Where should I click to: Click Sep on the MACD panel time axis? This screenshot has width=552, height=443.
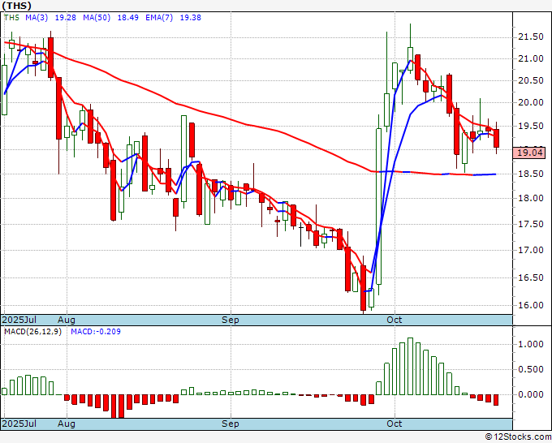[x=231, y=424]
